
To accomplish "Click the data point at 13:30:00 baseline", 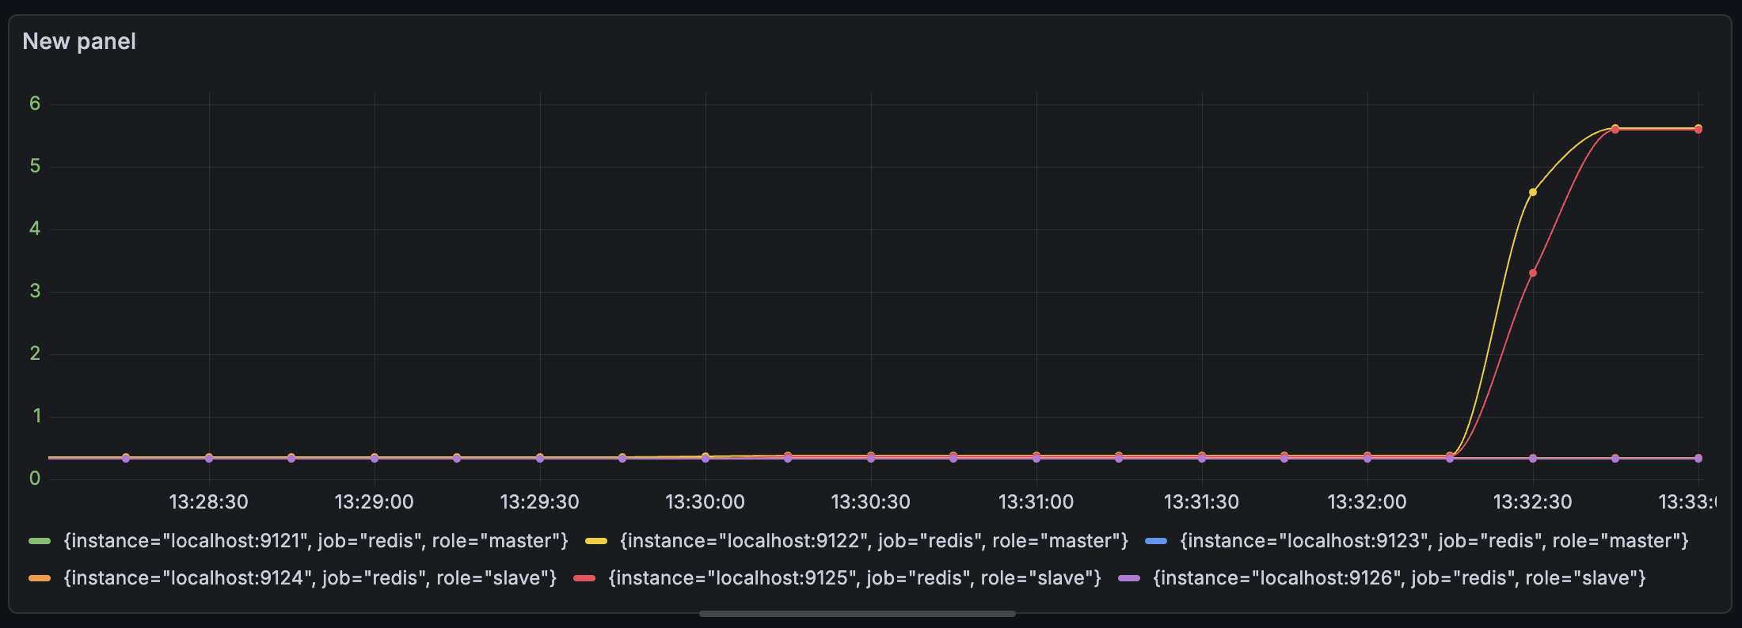I will [706, 458].
